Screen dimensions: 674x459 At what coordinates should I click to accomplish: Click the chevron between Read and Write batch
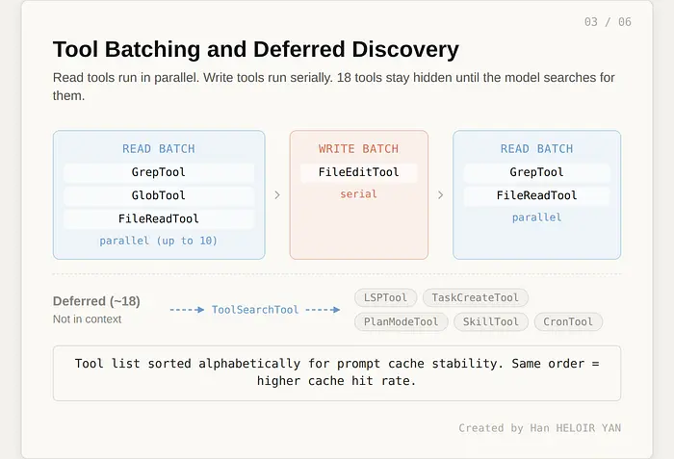point(277,195)
